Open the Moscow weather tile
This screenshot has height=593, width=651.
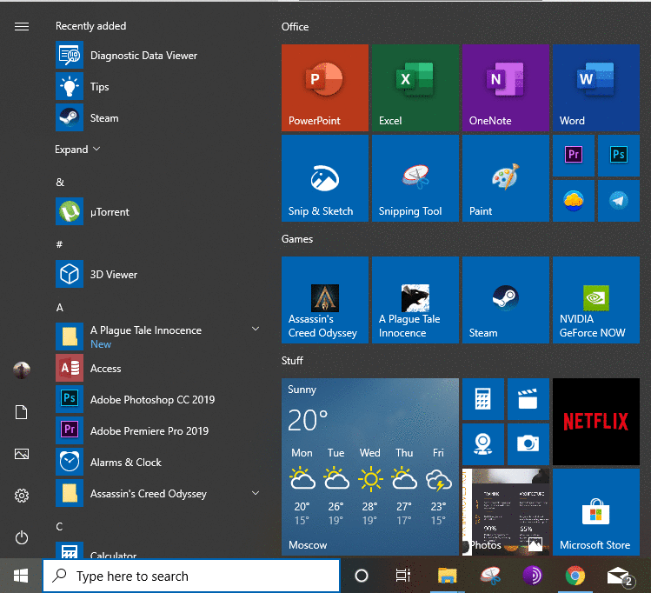[x=370, y=467]
